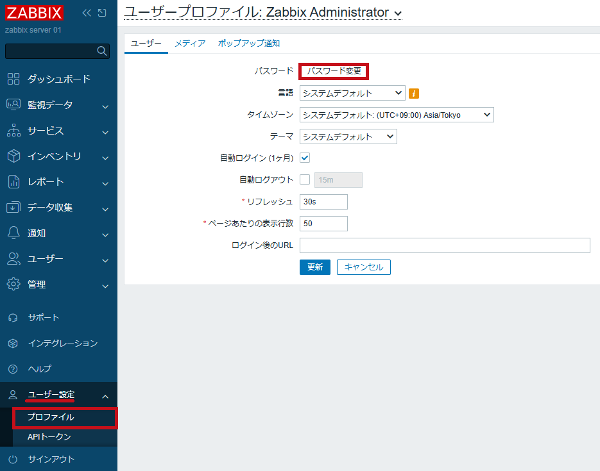Click the orange info icon beside 言語
The image size is (600, 471).
click(414, 94)
